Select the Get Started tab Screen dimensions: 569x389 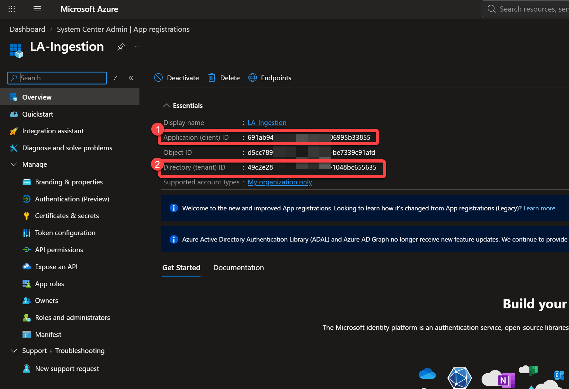tap(181, 268)
